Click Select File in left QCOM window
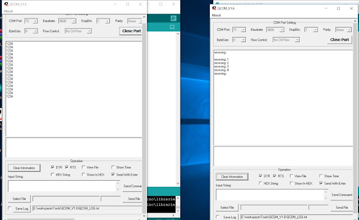The height and width of the screenshot is (220, 359). pos(19,199)
